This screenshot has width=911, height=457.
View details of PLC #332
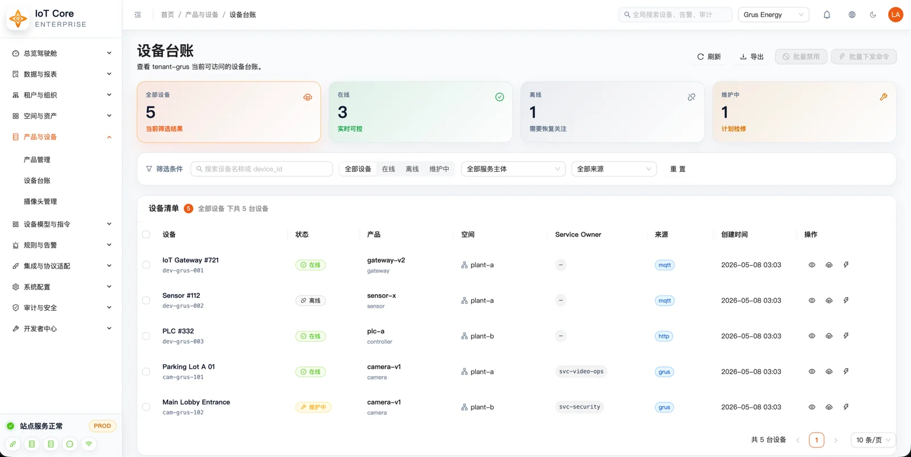(x=812, y=336)
